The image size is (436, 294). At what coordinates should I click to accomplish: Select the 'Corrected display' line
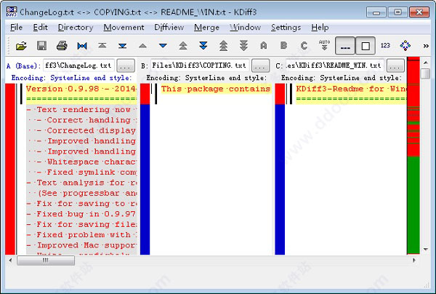[x=81, y=130]
